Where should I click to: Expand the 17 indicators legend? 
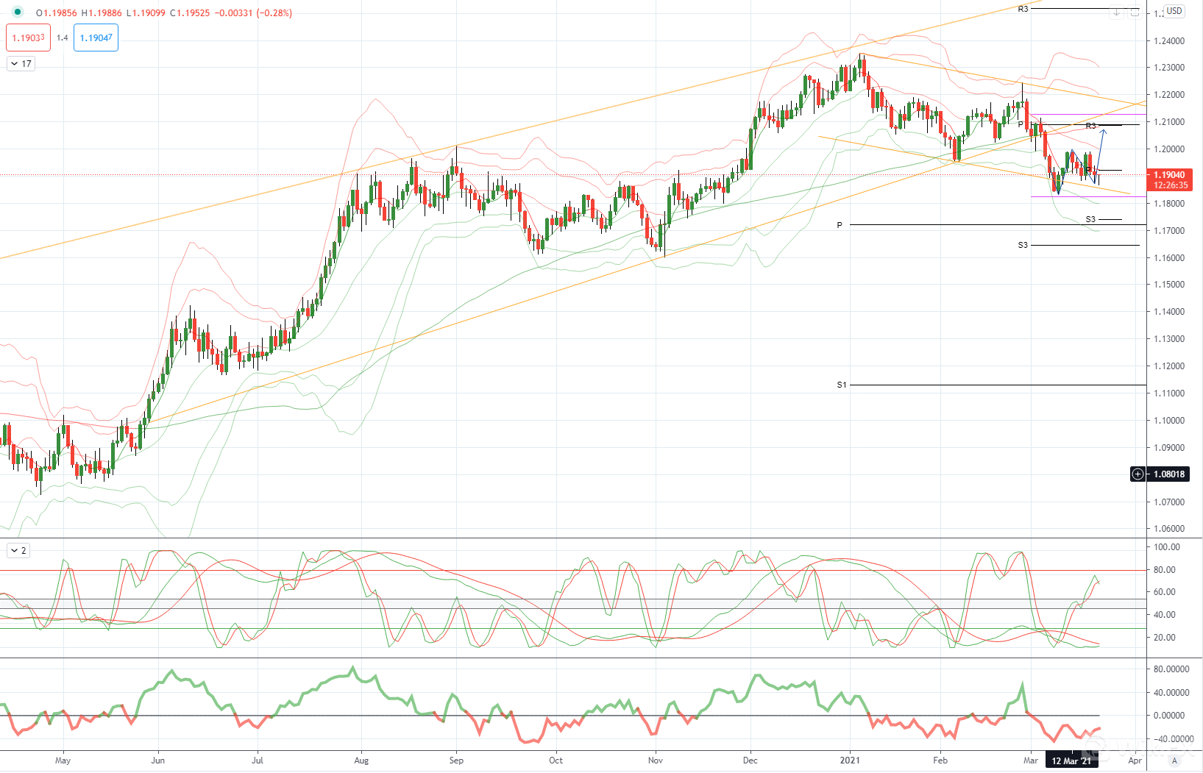[x=21, y=64]
